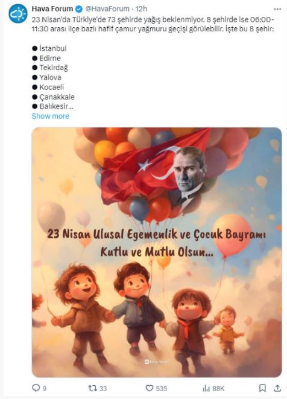
Task: Open the share upload-arrow icon
Action: pos(277,388)
